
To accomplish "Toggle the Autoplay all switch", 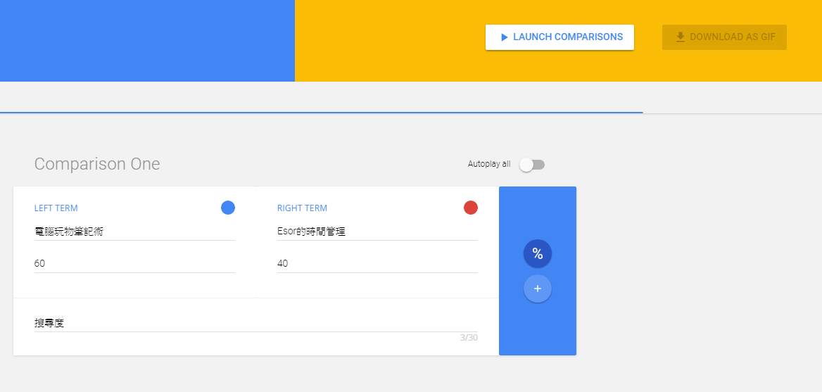I will (x=532, y=165).
